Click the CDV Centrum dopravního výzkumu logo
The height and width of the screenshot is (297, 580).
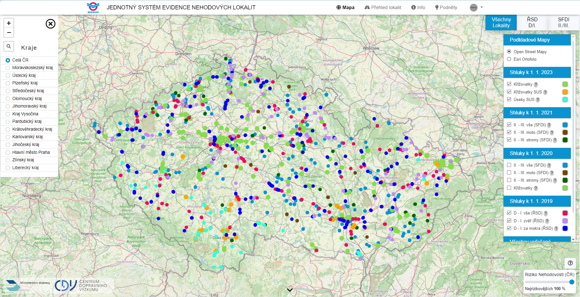coord(81,285)
